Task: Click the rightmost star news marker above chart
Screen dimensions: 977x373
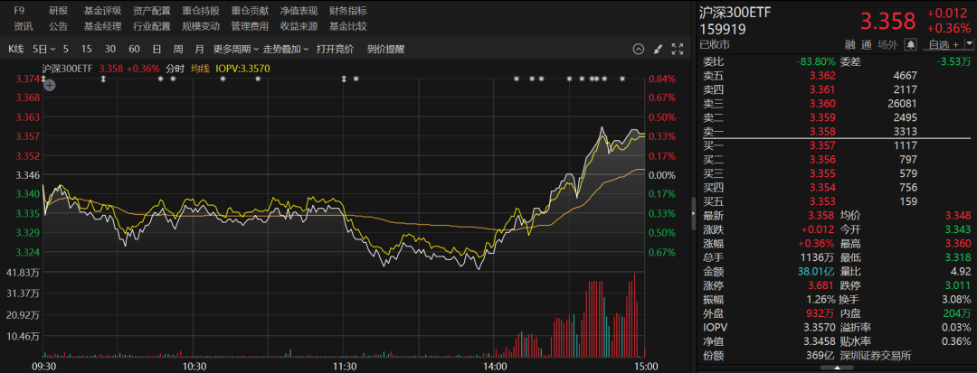Action: pos(621,79)
